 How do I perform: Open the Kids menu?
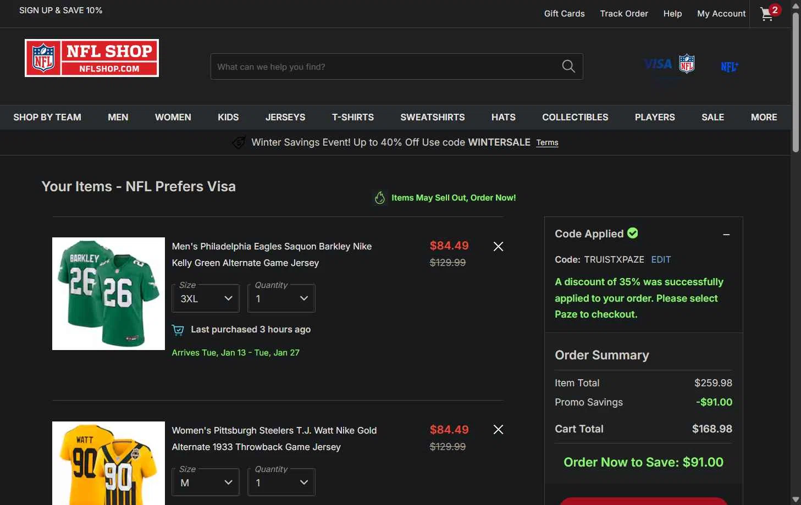coord(228,118)
